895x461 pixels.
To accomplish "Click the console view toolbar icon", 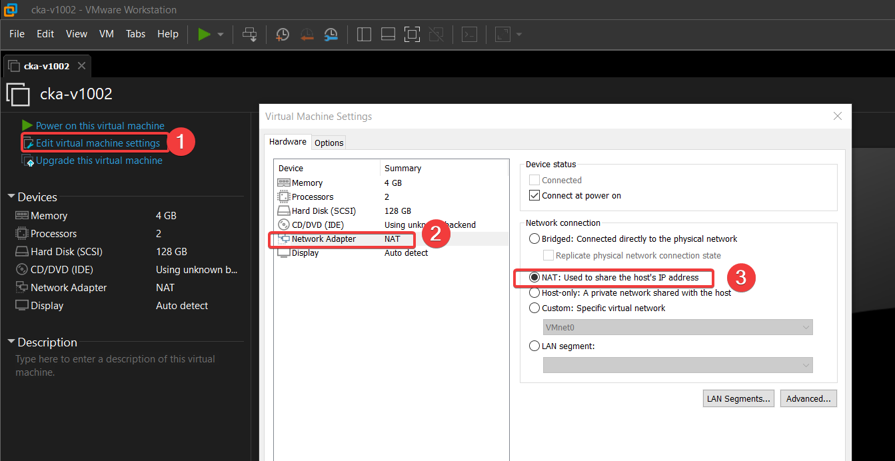I will point(469,34).
